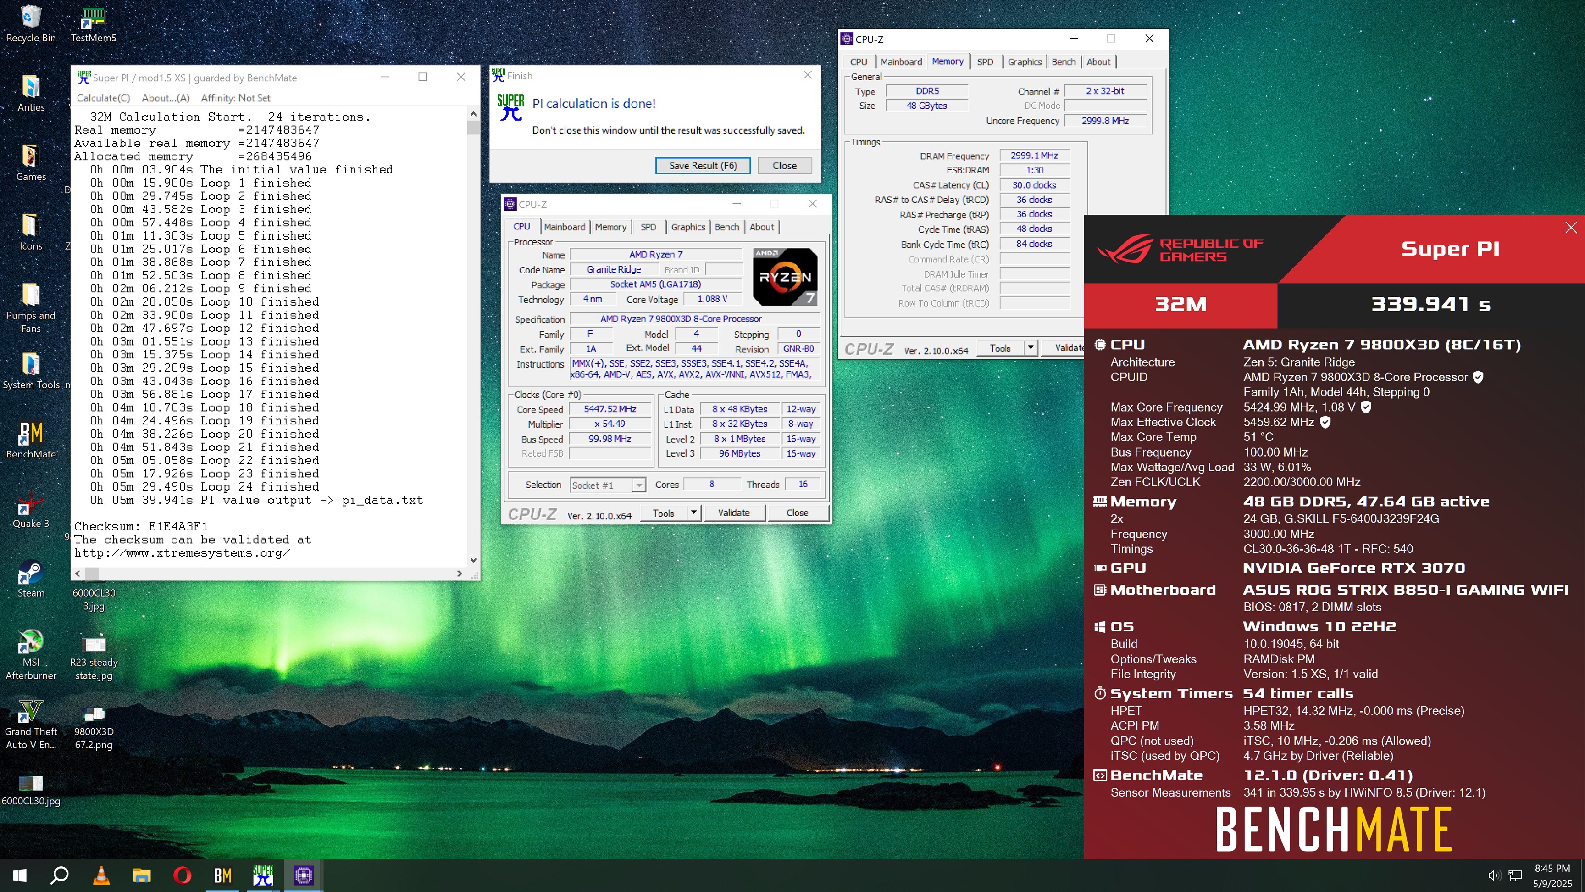The image size is (1585, 892).
Task: Click Save Result (F6) button
Action: [x=703, y=166]
